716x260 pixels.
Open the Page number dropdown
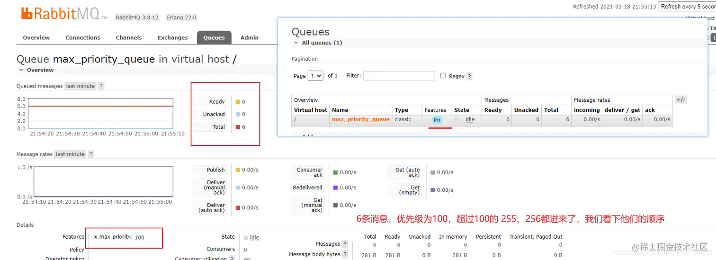click(x=315, y=76)
